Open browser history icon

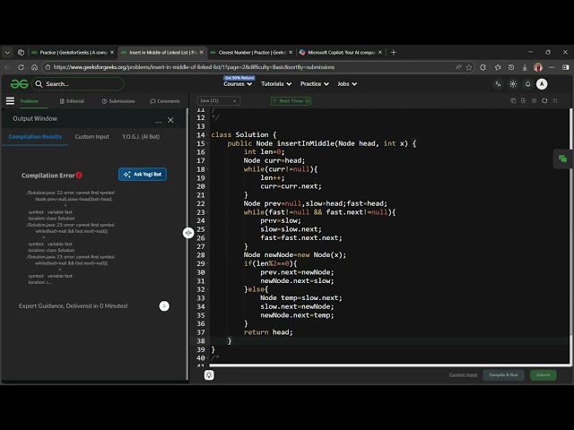(511, 67)
